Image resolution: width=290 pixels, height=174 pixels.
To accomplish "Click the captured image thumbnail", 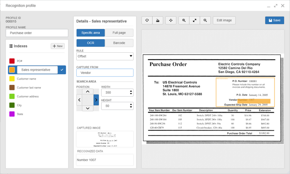I will pos(105,139).
